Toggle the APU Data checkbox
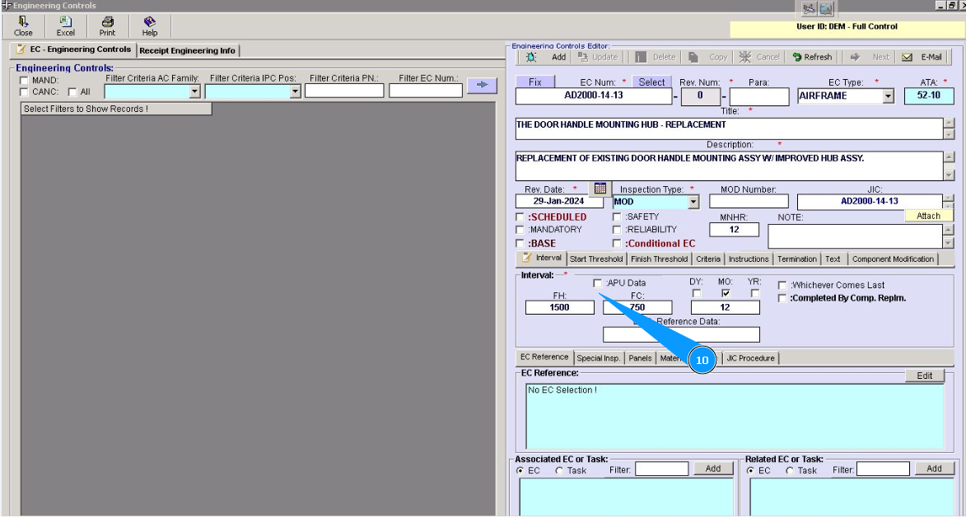966x518 pixels. [x=598, y=283]
